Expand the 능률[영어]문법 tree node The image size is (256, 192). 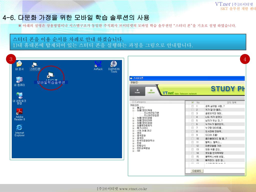tap(133, 118)
